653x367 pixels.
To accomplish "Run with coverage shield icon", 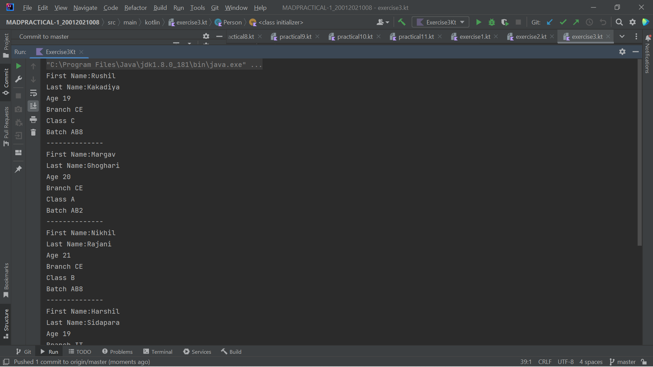I will click(505, 22).
